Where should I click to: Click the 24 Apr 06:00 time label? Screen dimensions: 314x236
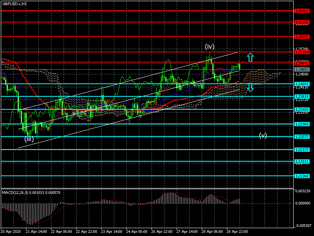tap(137, 232)
